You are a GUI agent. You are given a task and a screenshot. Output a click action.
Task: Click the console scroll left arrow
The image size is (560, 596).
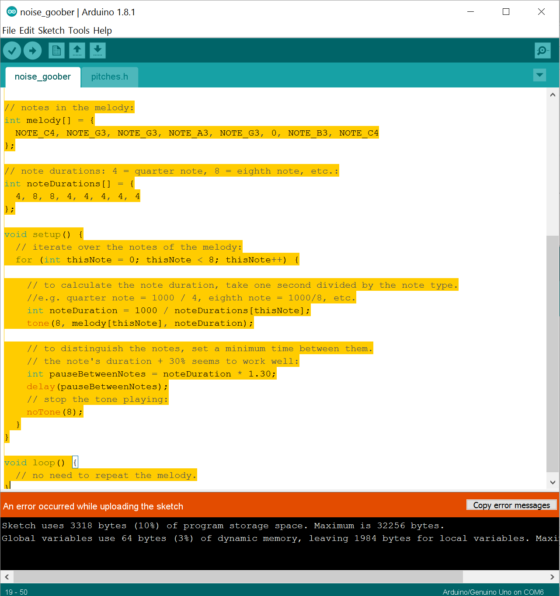coord(7,577)
